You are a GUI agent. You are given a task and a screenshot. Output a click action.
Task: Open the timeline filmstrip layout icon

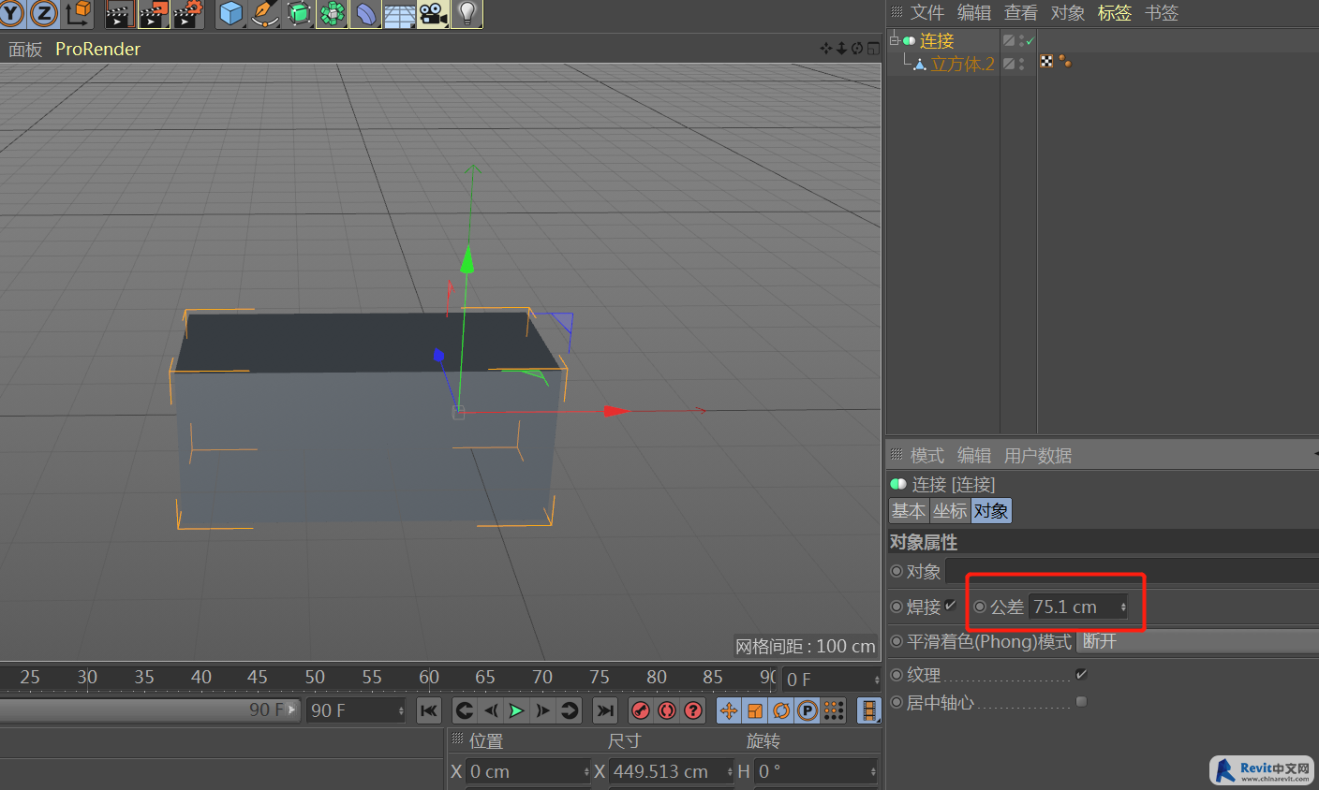(x=869, y=710)
